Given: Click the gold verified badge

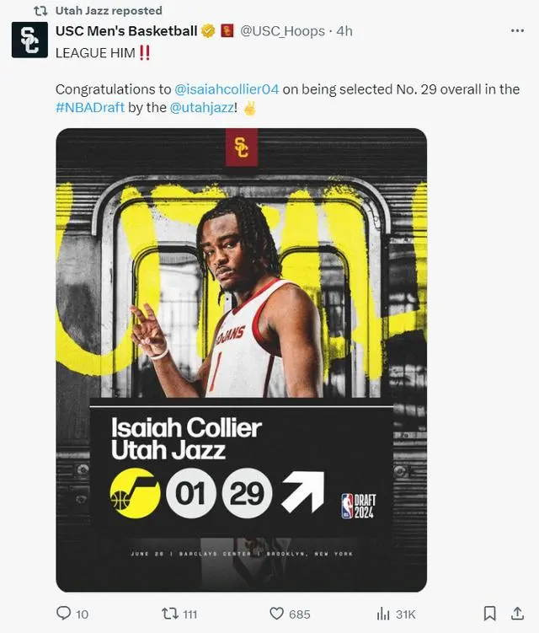Looking at the screenshot, I should (208, 30).
